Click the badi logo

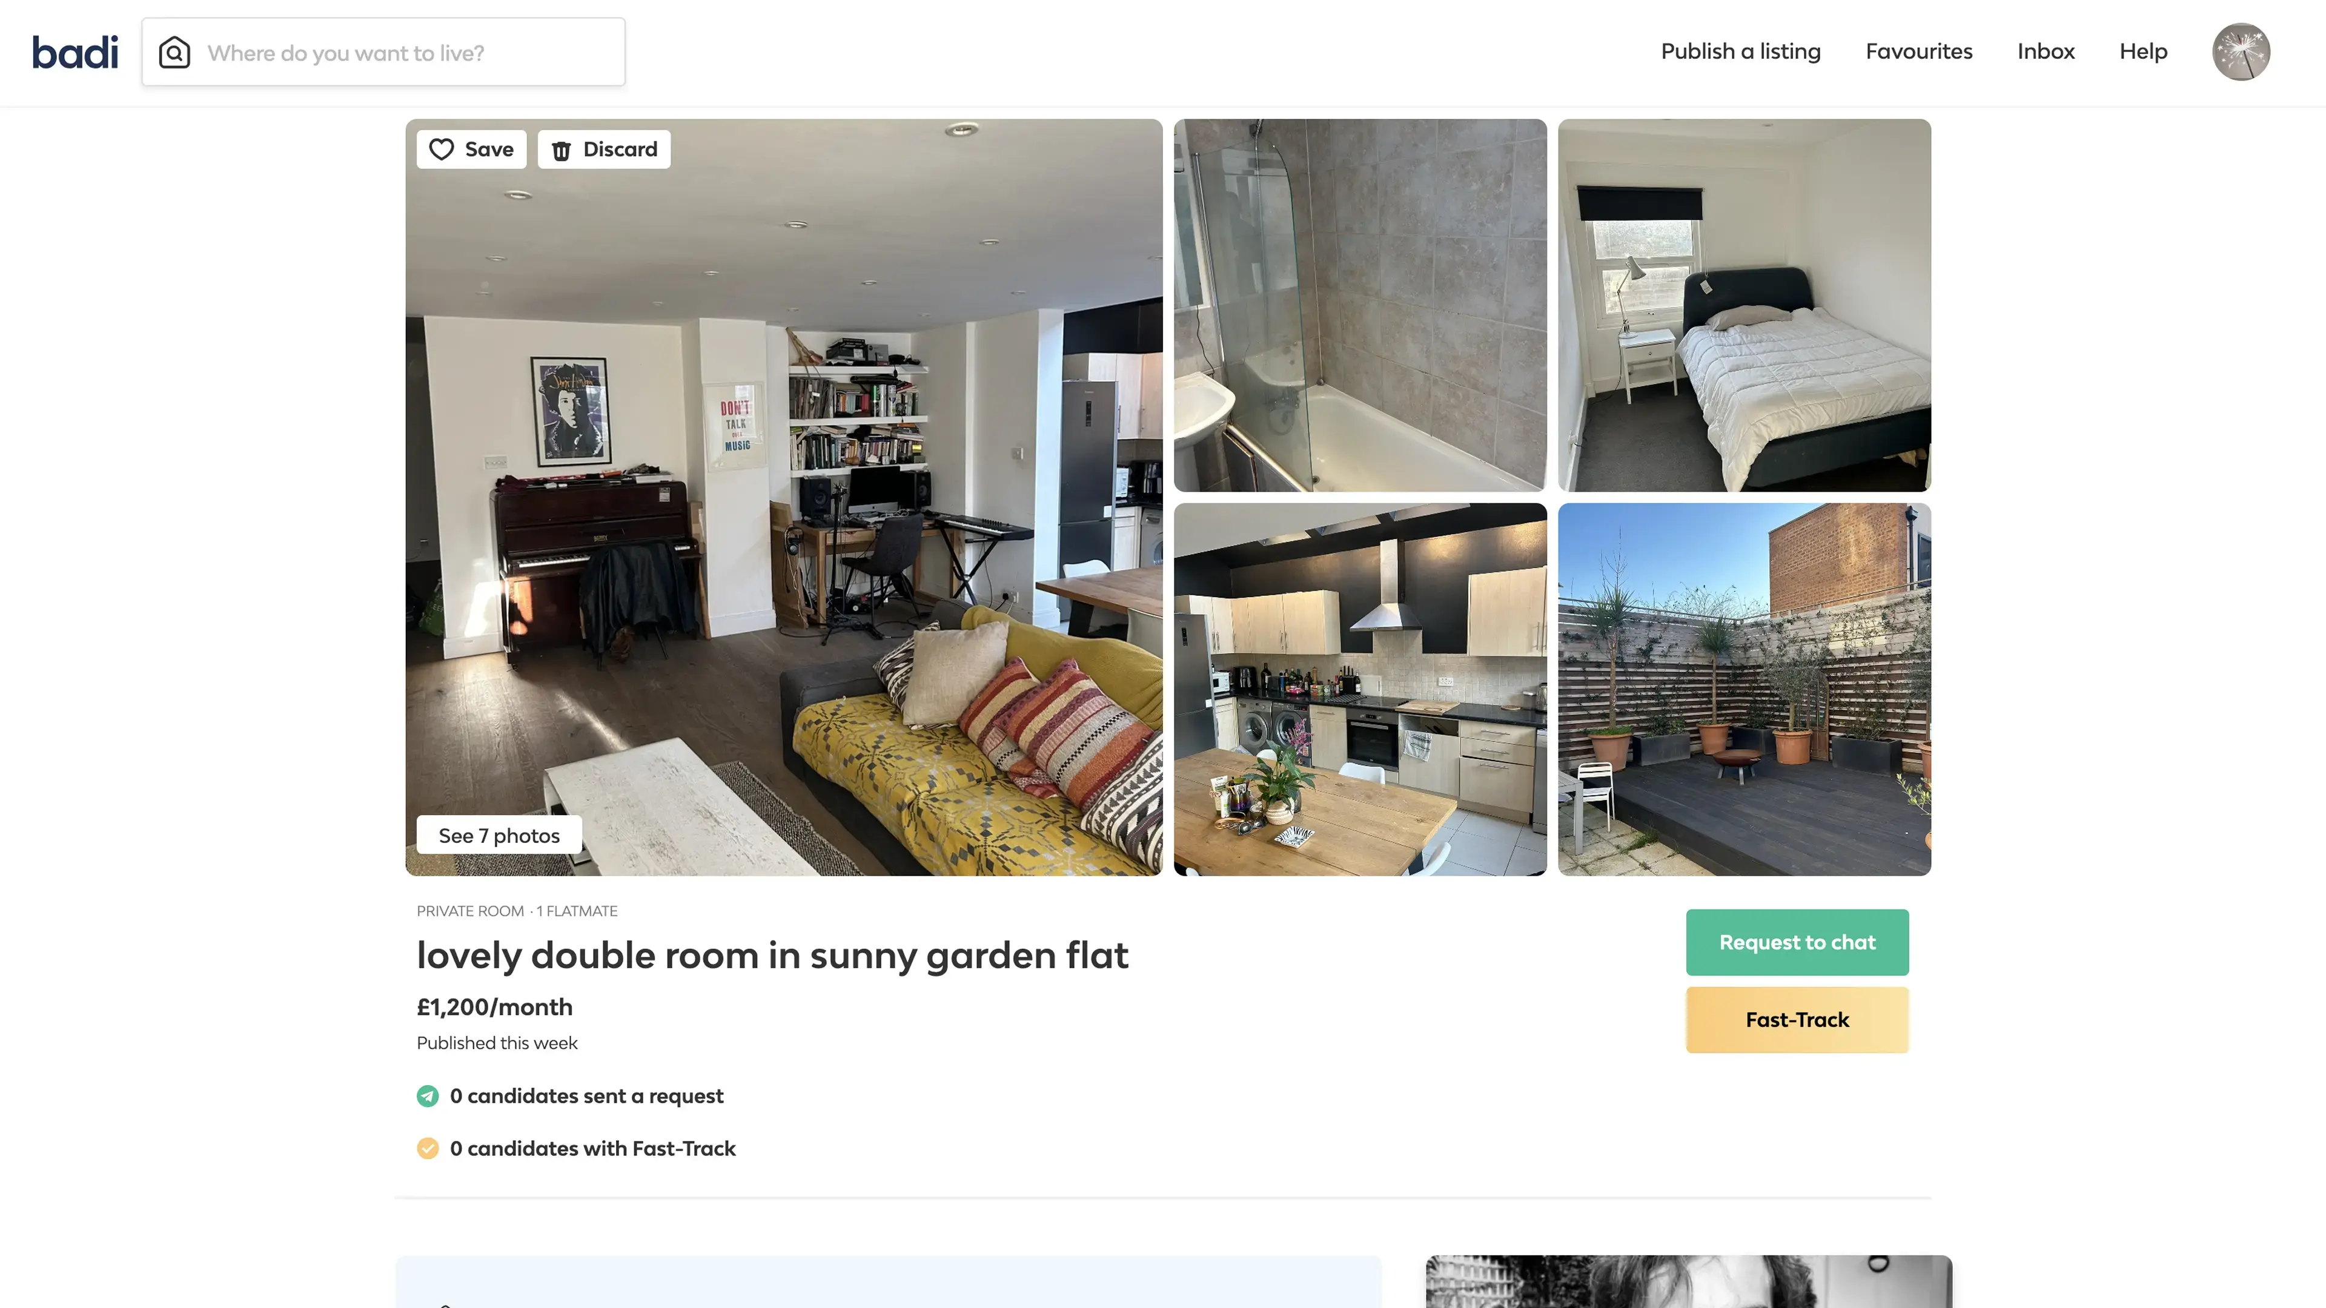[75, 52]
